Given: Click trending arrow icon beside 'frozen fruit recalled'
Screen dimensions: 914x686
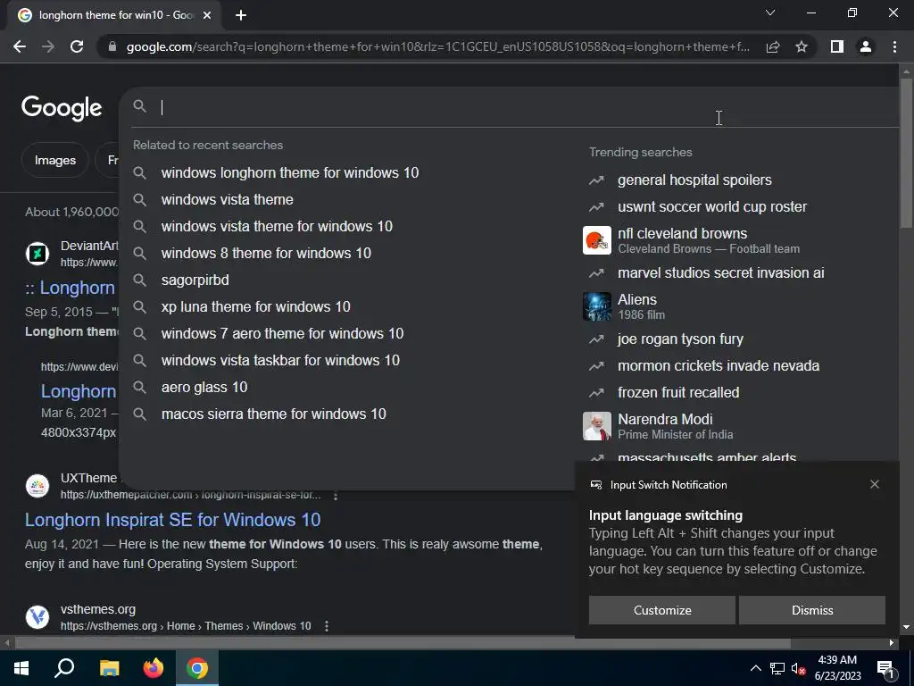Looking at the screenshot, I should 596,393.
